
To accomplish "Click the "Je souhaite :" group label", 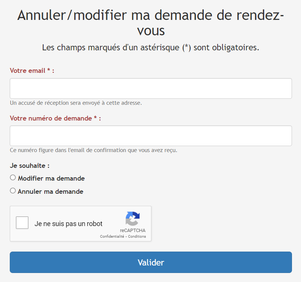I will tap(30, 165).
